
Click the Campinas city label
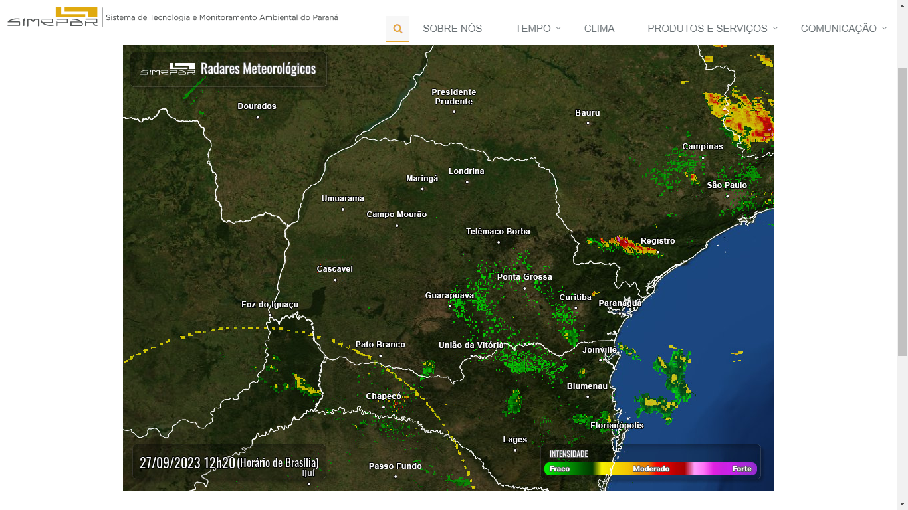[703, 147]
